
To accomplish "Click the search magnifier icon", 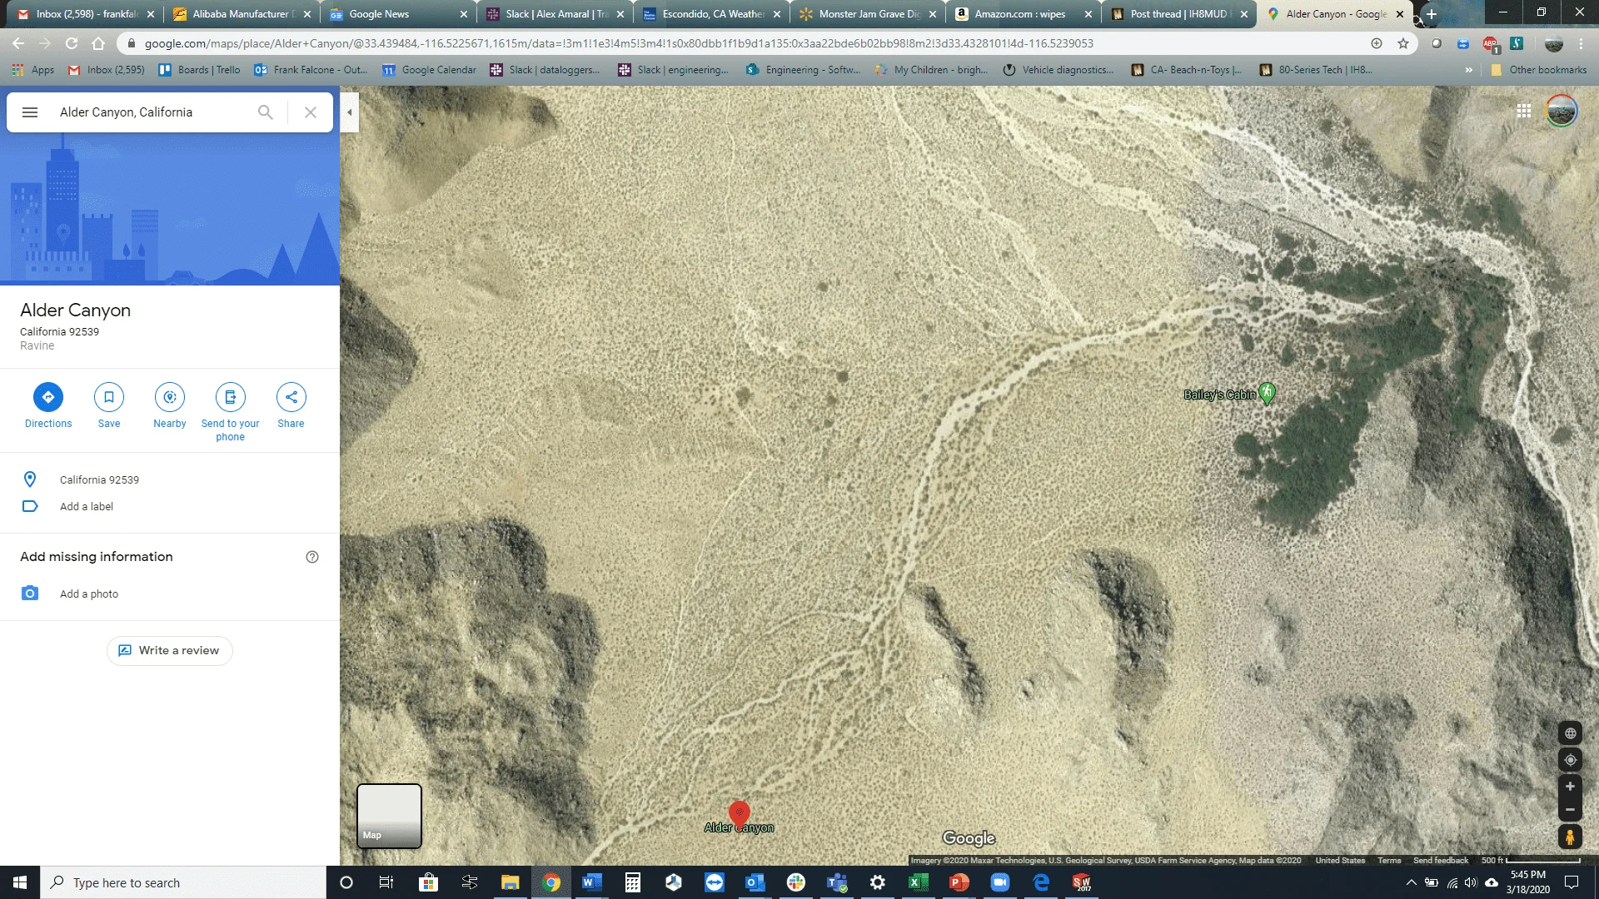I will coord(265,112).
